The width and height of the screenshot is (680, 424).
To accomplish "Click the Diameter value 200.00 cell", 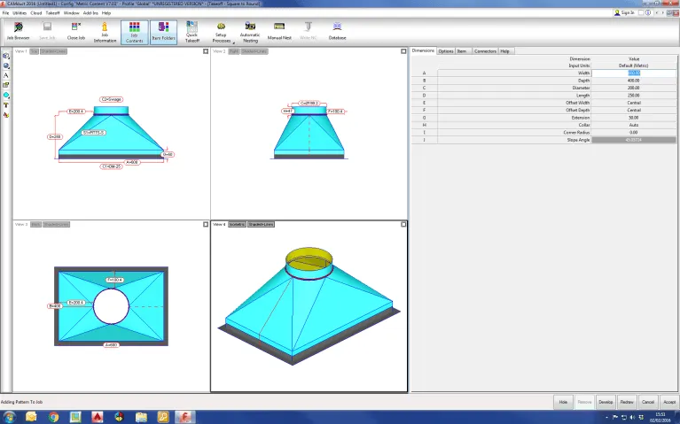I will click(634, 88).
